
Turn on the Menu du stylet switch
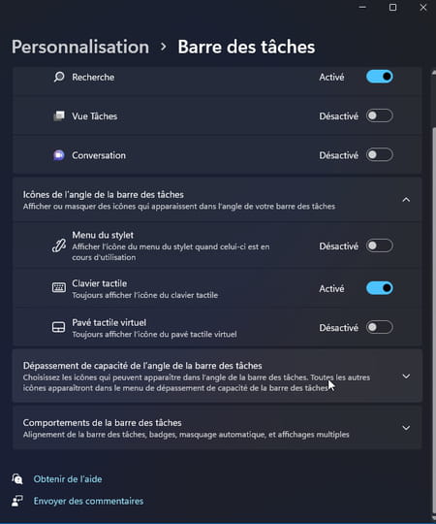pyautogui.click(x=380, y=246)
